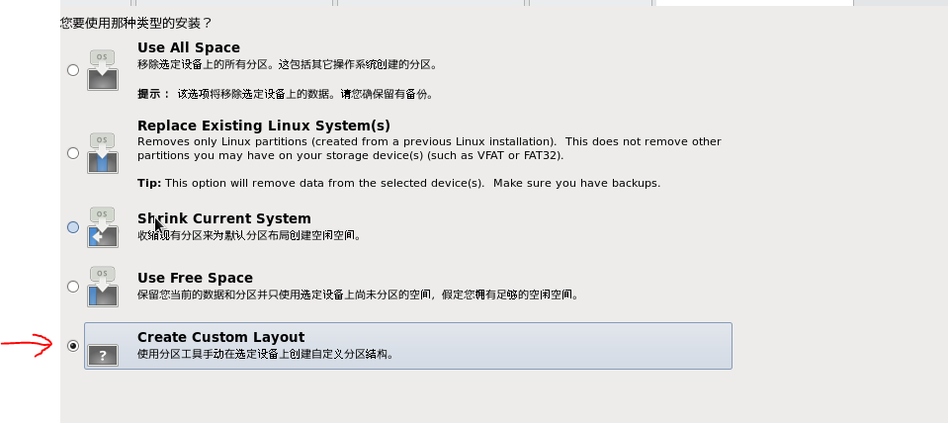Pick the Use Free Space radio button
948x423 pixels.
click(x=73, y=287)
